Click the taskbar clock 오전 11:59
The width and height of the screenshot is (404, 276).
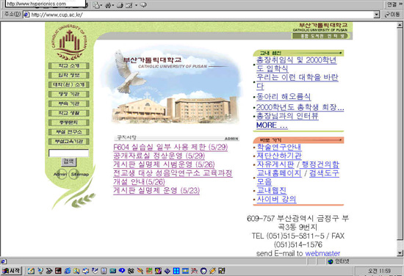[379, 271]
